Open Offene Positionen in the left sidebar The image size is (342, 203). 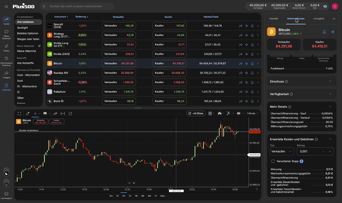6,34
